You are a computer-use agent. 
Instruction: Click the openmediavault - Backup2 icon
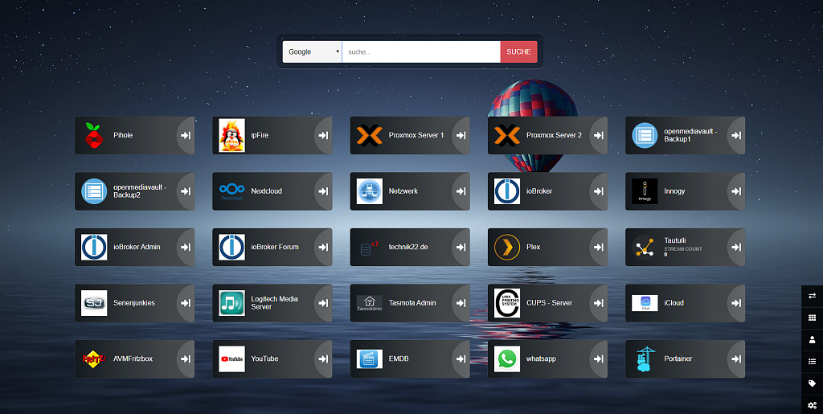94,191
